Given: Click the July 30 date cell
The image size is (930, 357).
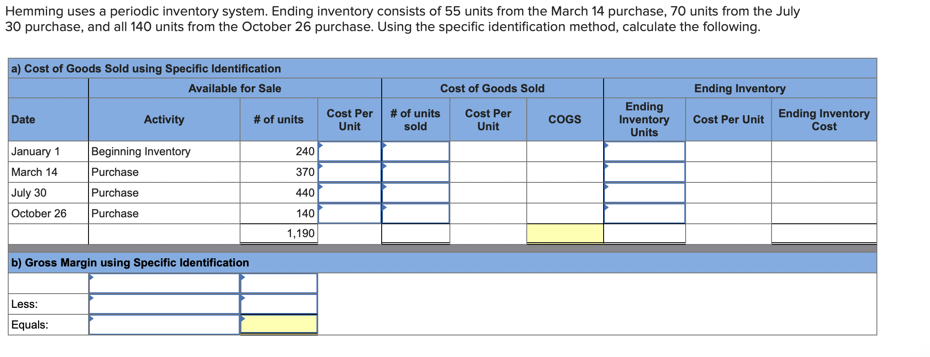Looking at the screenshot, I should 48,193.
